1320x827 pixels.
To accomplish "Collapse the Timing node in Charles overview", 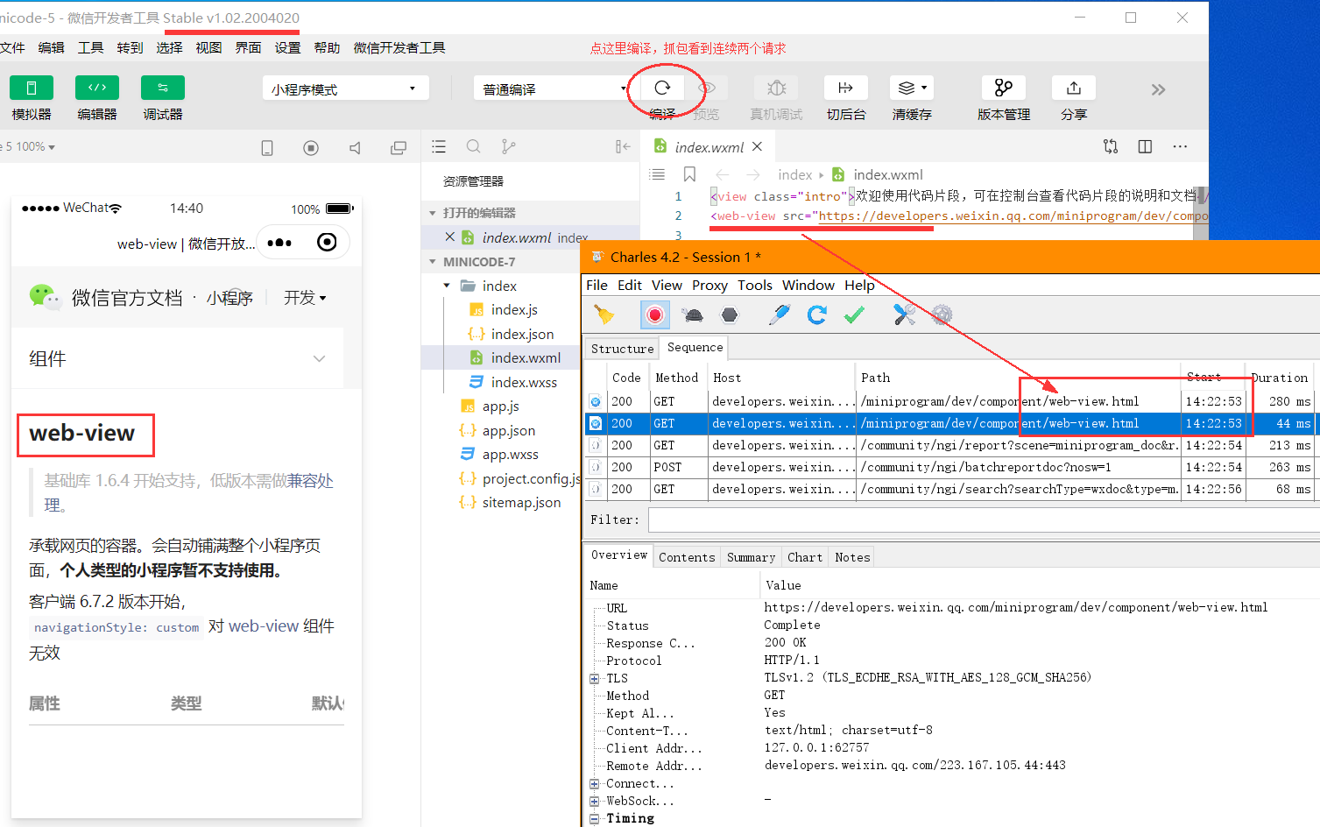I will (x=595, y=818).
